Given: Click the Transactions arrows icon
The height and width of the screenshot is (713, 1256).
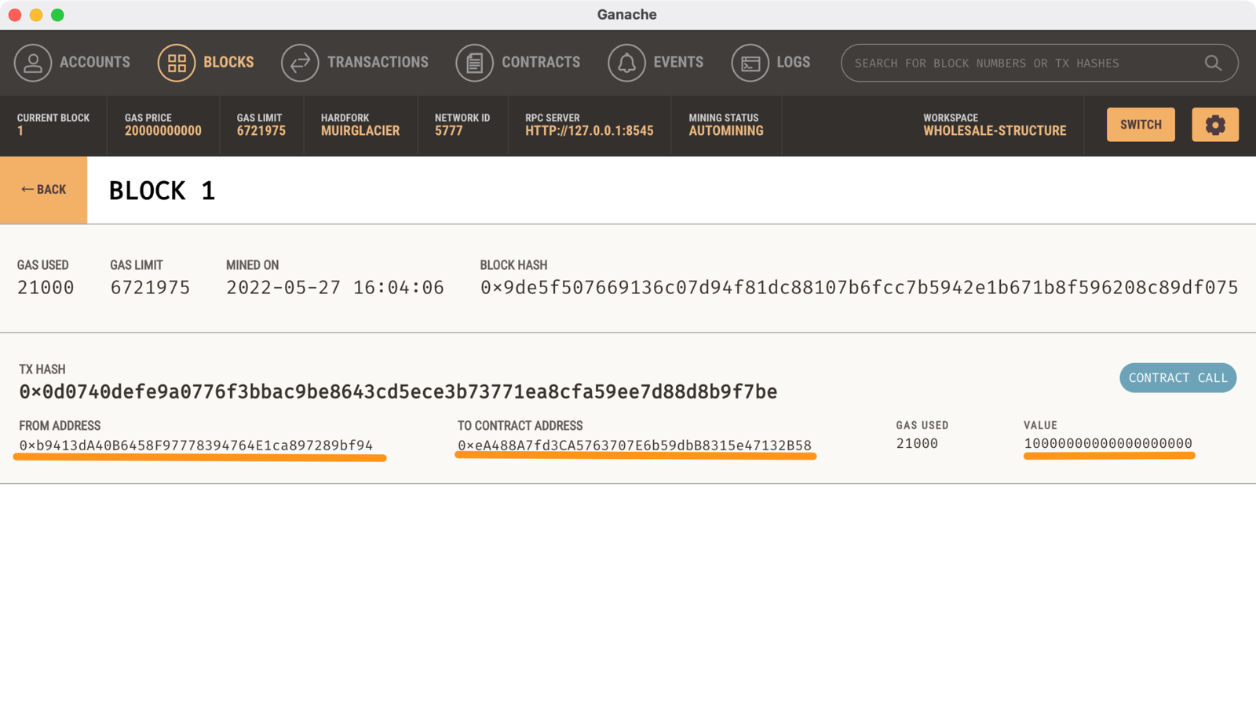Looking at the screenshot, I should 300,63.
